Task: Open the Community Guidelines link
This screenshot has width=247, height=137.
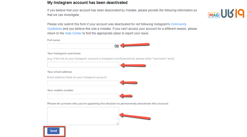Action: (x=178, y=24)
